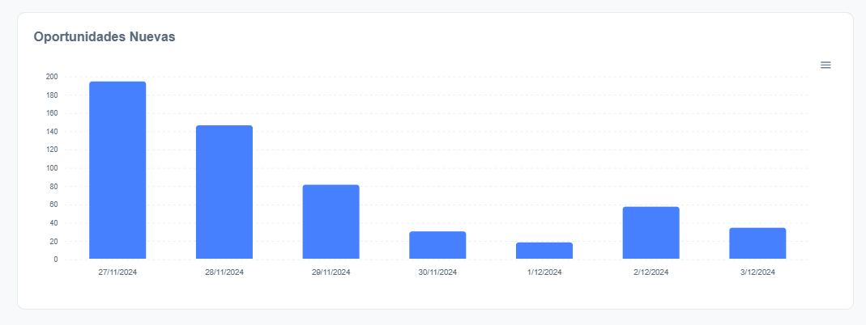Click the 100 y-axis label
Image resolution: width=866 pixels, height=325 pixels.
pos(52,168)
